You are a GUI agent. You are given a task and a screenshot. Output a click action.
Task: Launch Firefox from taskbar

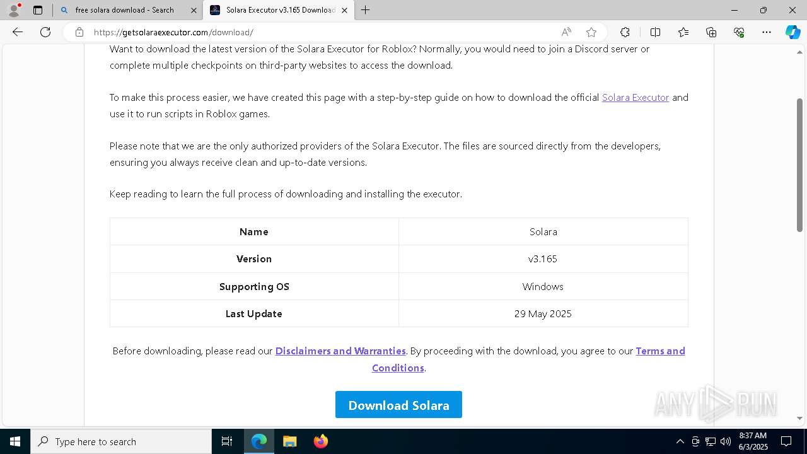(320, 441)
